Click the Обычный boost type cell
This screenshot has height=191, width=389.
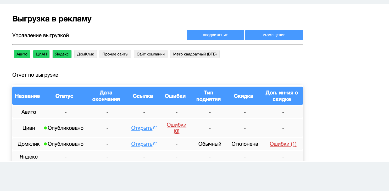[210, 144]
